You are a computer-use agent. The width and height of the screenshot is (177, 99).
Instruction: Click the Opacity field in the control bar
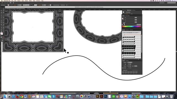[44, 5]
